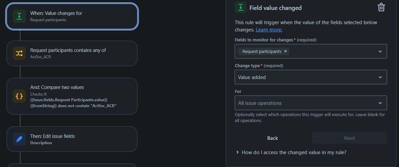Screen dimensions: 399x167
Task: Click the curly braces Compare two values icon
Action: click(19, 96)
